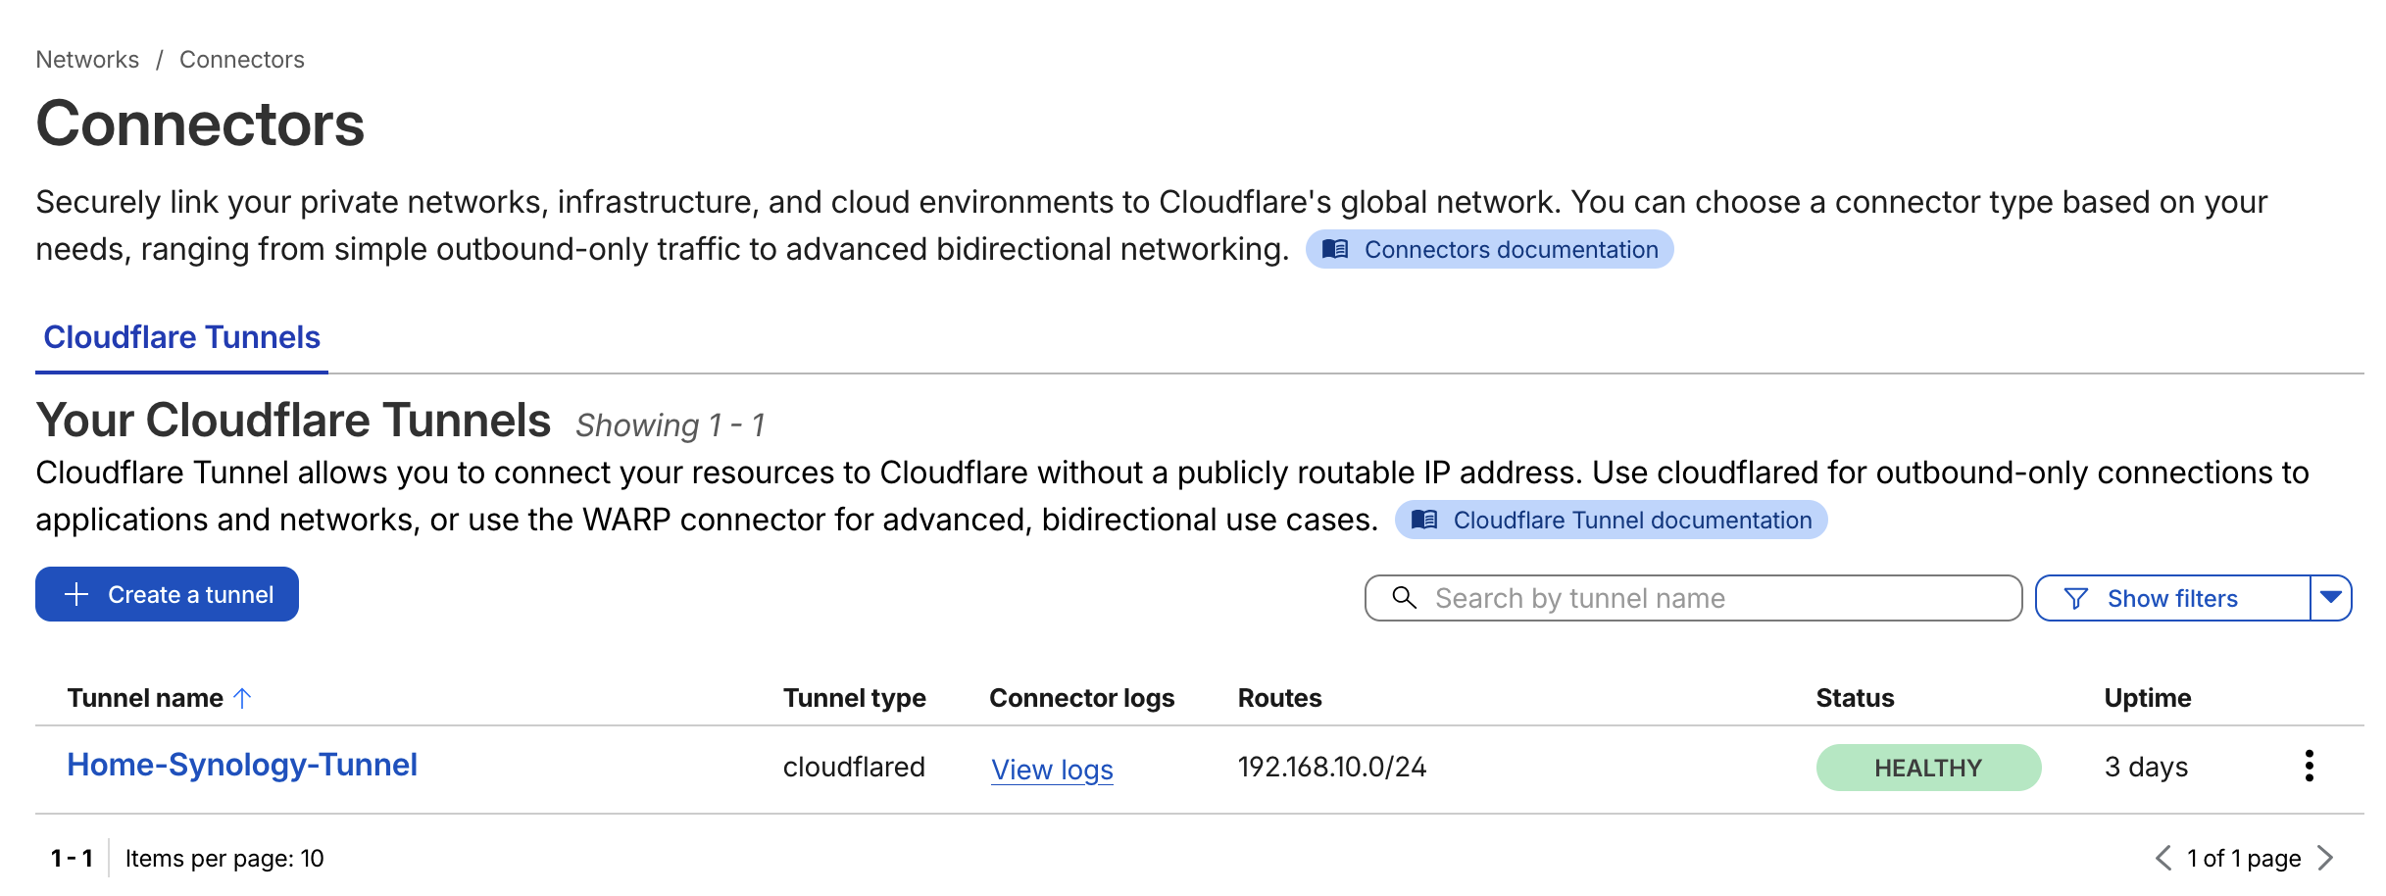Select the Cloudflare Tunnels tab

pos(182,337)
